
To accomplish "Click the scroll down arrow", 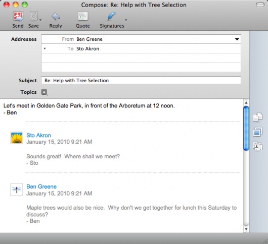I will tap(246, 229).
